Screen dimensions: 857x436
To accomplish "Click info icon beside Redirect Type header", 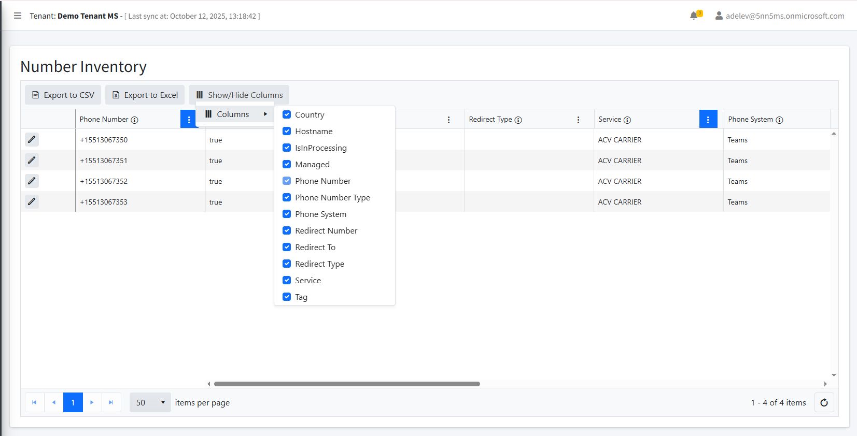I will pos(518,120).
